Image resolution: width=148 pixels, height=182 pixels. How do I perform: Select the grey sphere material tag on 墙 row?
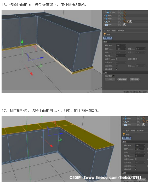click(x=131, y=21)
